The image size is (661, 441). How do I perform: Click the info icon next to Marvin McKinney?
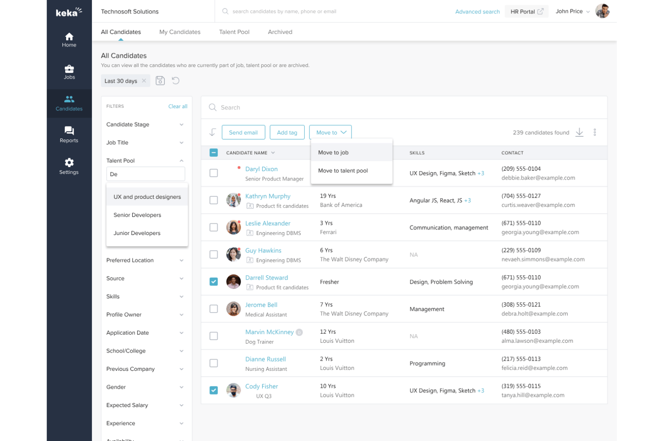pyautogui.click(x=299, y=332)
